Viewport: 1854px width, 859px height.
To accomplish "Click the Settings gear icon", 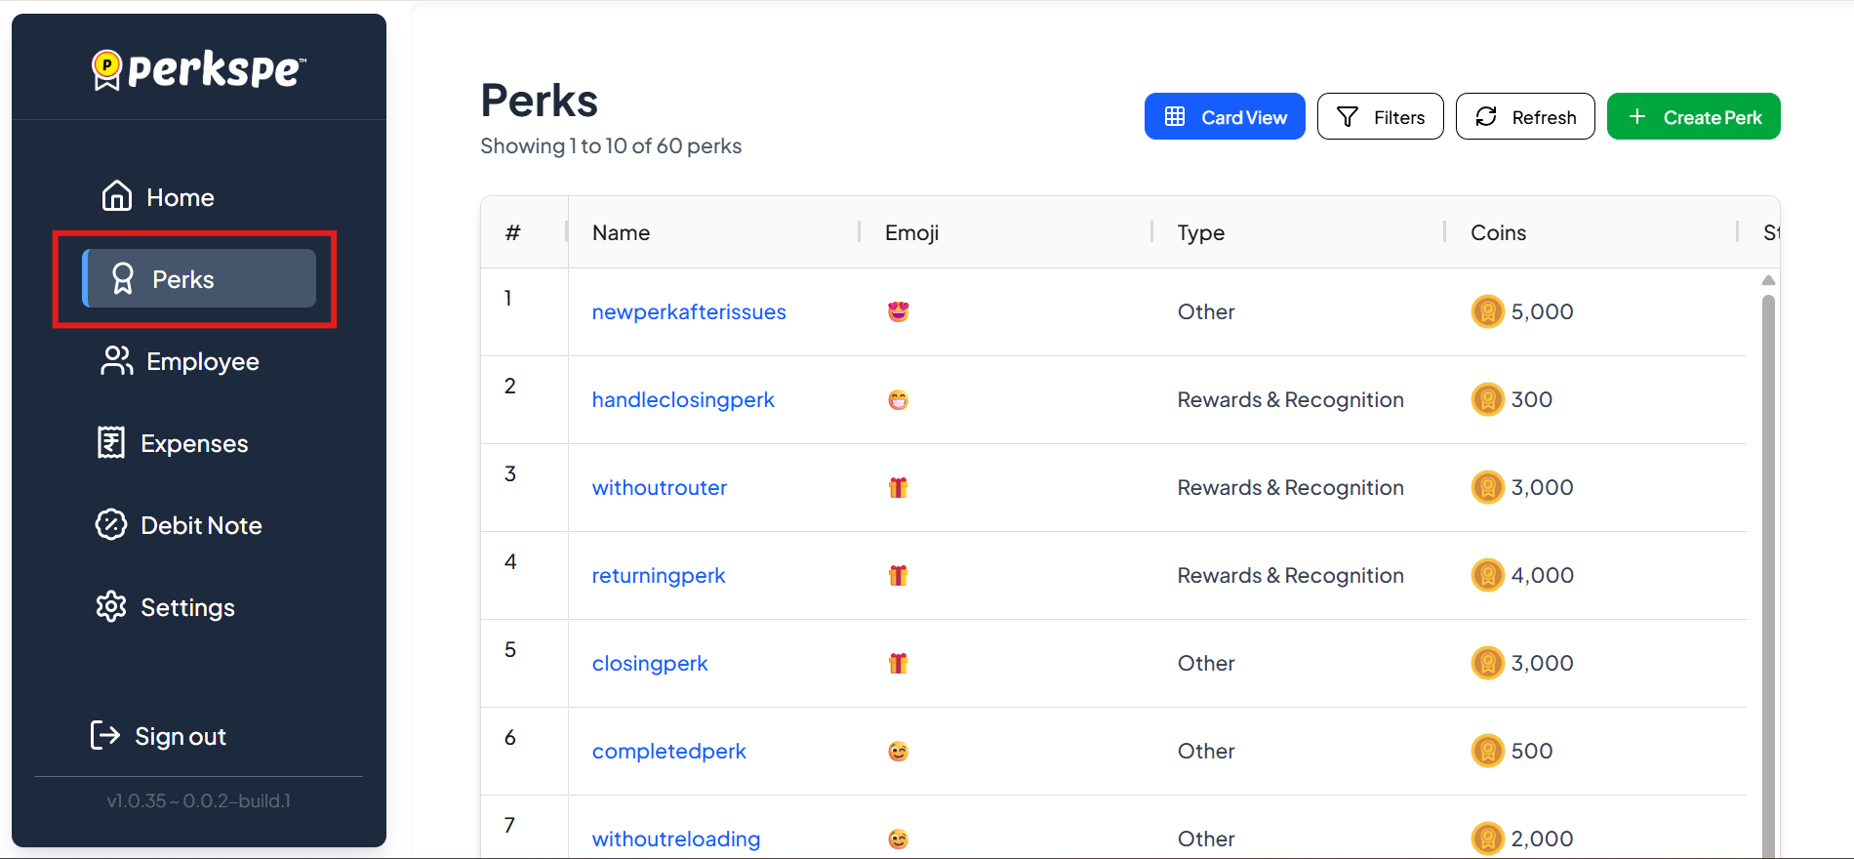I will pyautogui.click(x=111, y=607).
